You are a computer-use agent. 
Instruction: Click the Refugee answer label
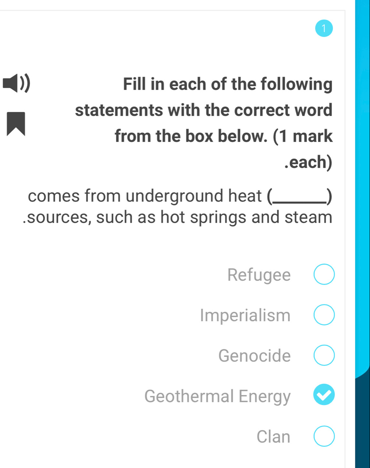[259, 275]
